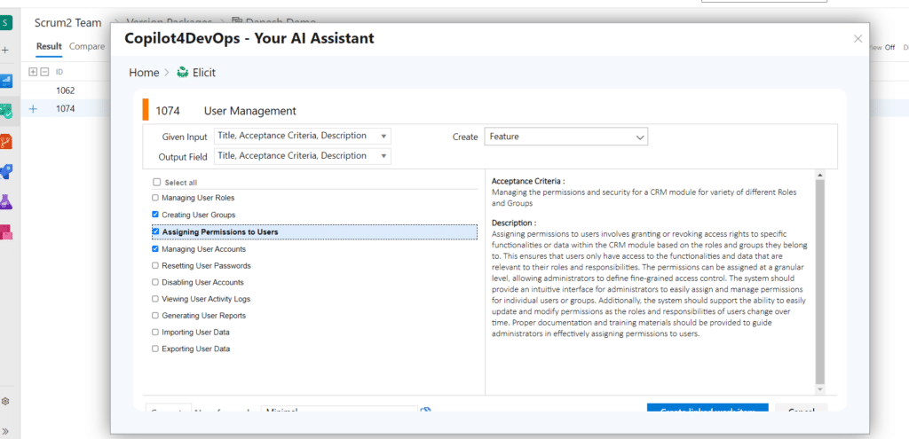This screenshot has width=909, height=439.
Task: Toggle the Select all checkbox
Action: pyautogui.click(x=156, y=182)
